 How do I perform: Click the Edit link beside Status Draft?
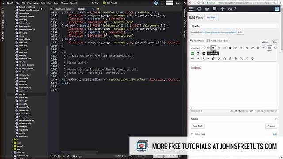tap(275, 134)
